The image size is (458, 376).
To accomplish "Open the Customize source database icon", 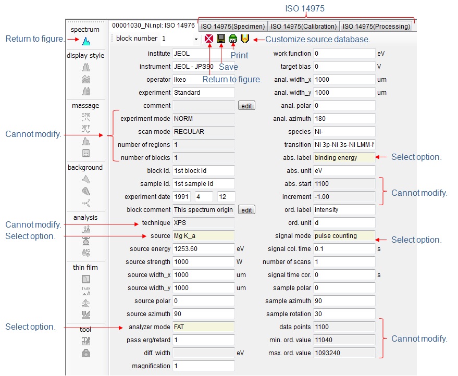I will [x=245, y=39].
